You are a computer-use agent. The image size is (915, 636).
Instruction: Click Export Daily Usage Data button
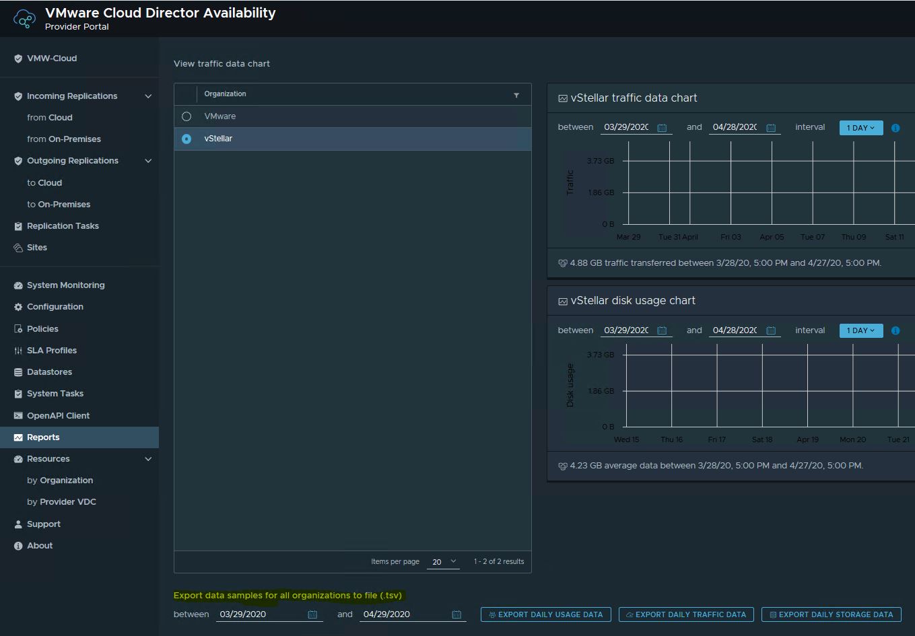coord(545,614)
